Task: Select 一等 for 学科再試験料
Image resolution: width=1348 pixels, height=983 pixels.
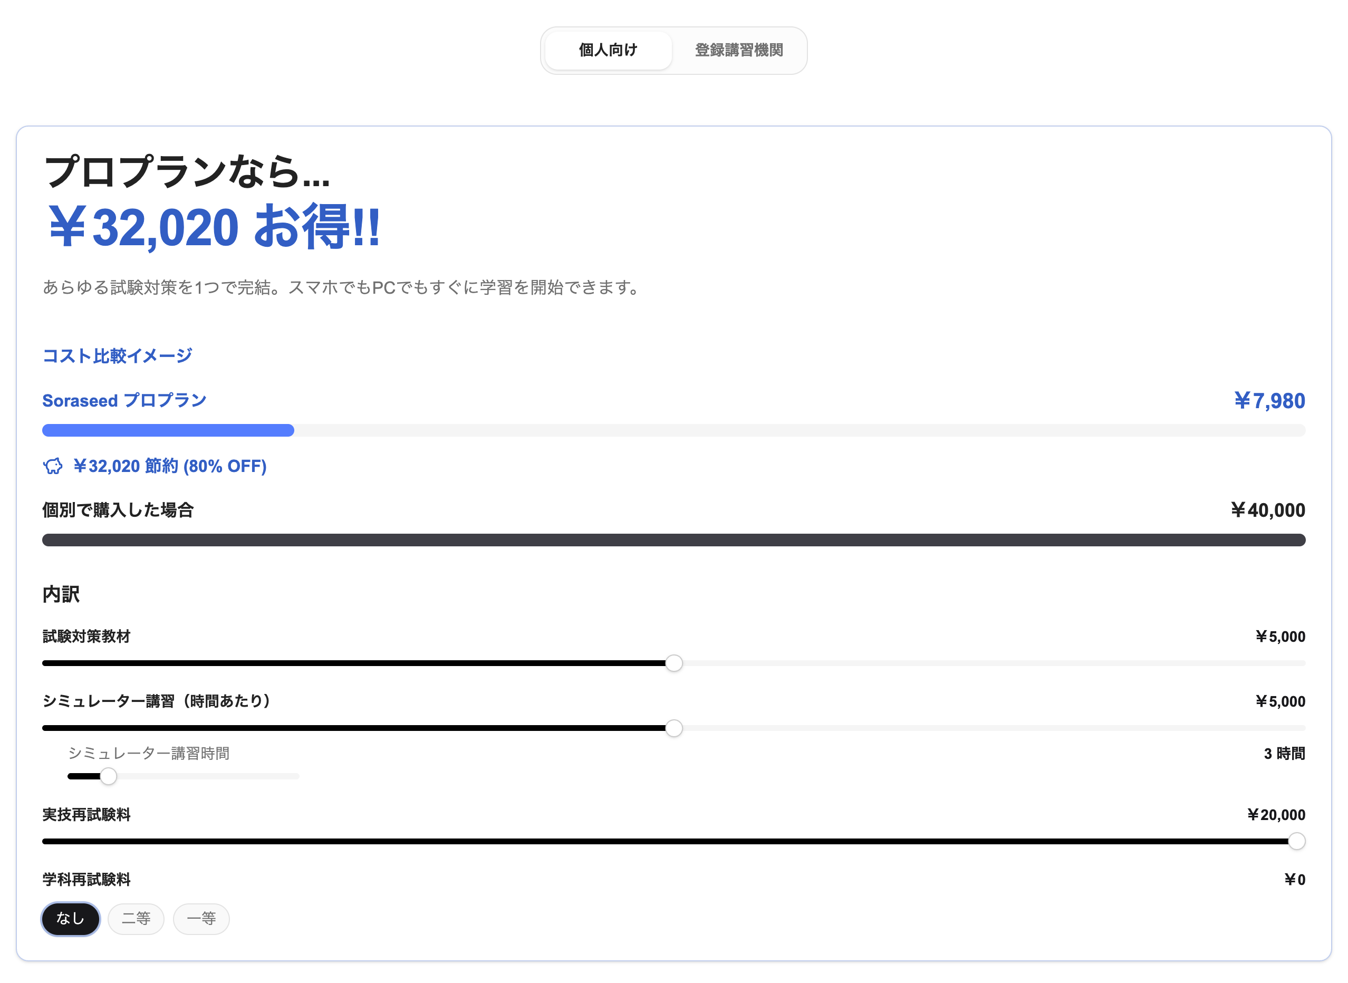Action: [x=201, y=918]
